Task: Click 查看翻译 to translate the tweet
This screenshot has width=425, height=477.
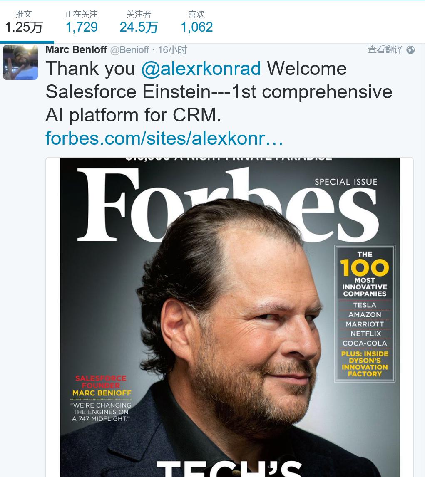Action: (385, 49)
